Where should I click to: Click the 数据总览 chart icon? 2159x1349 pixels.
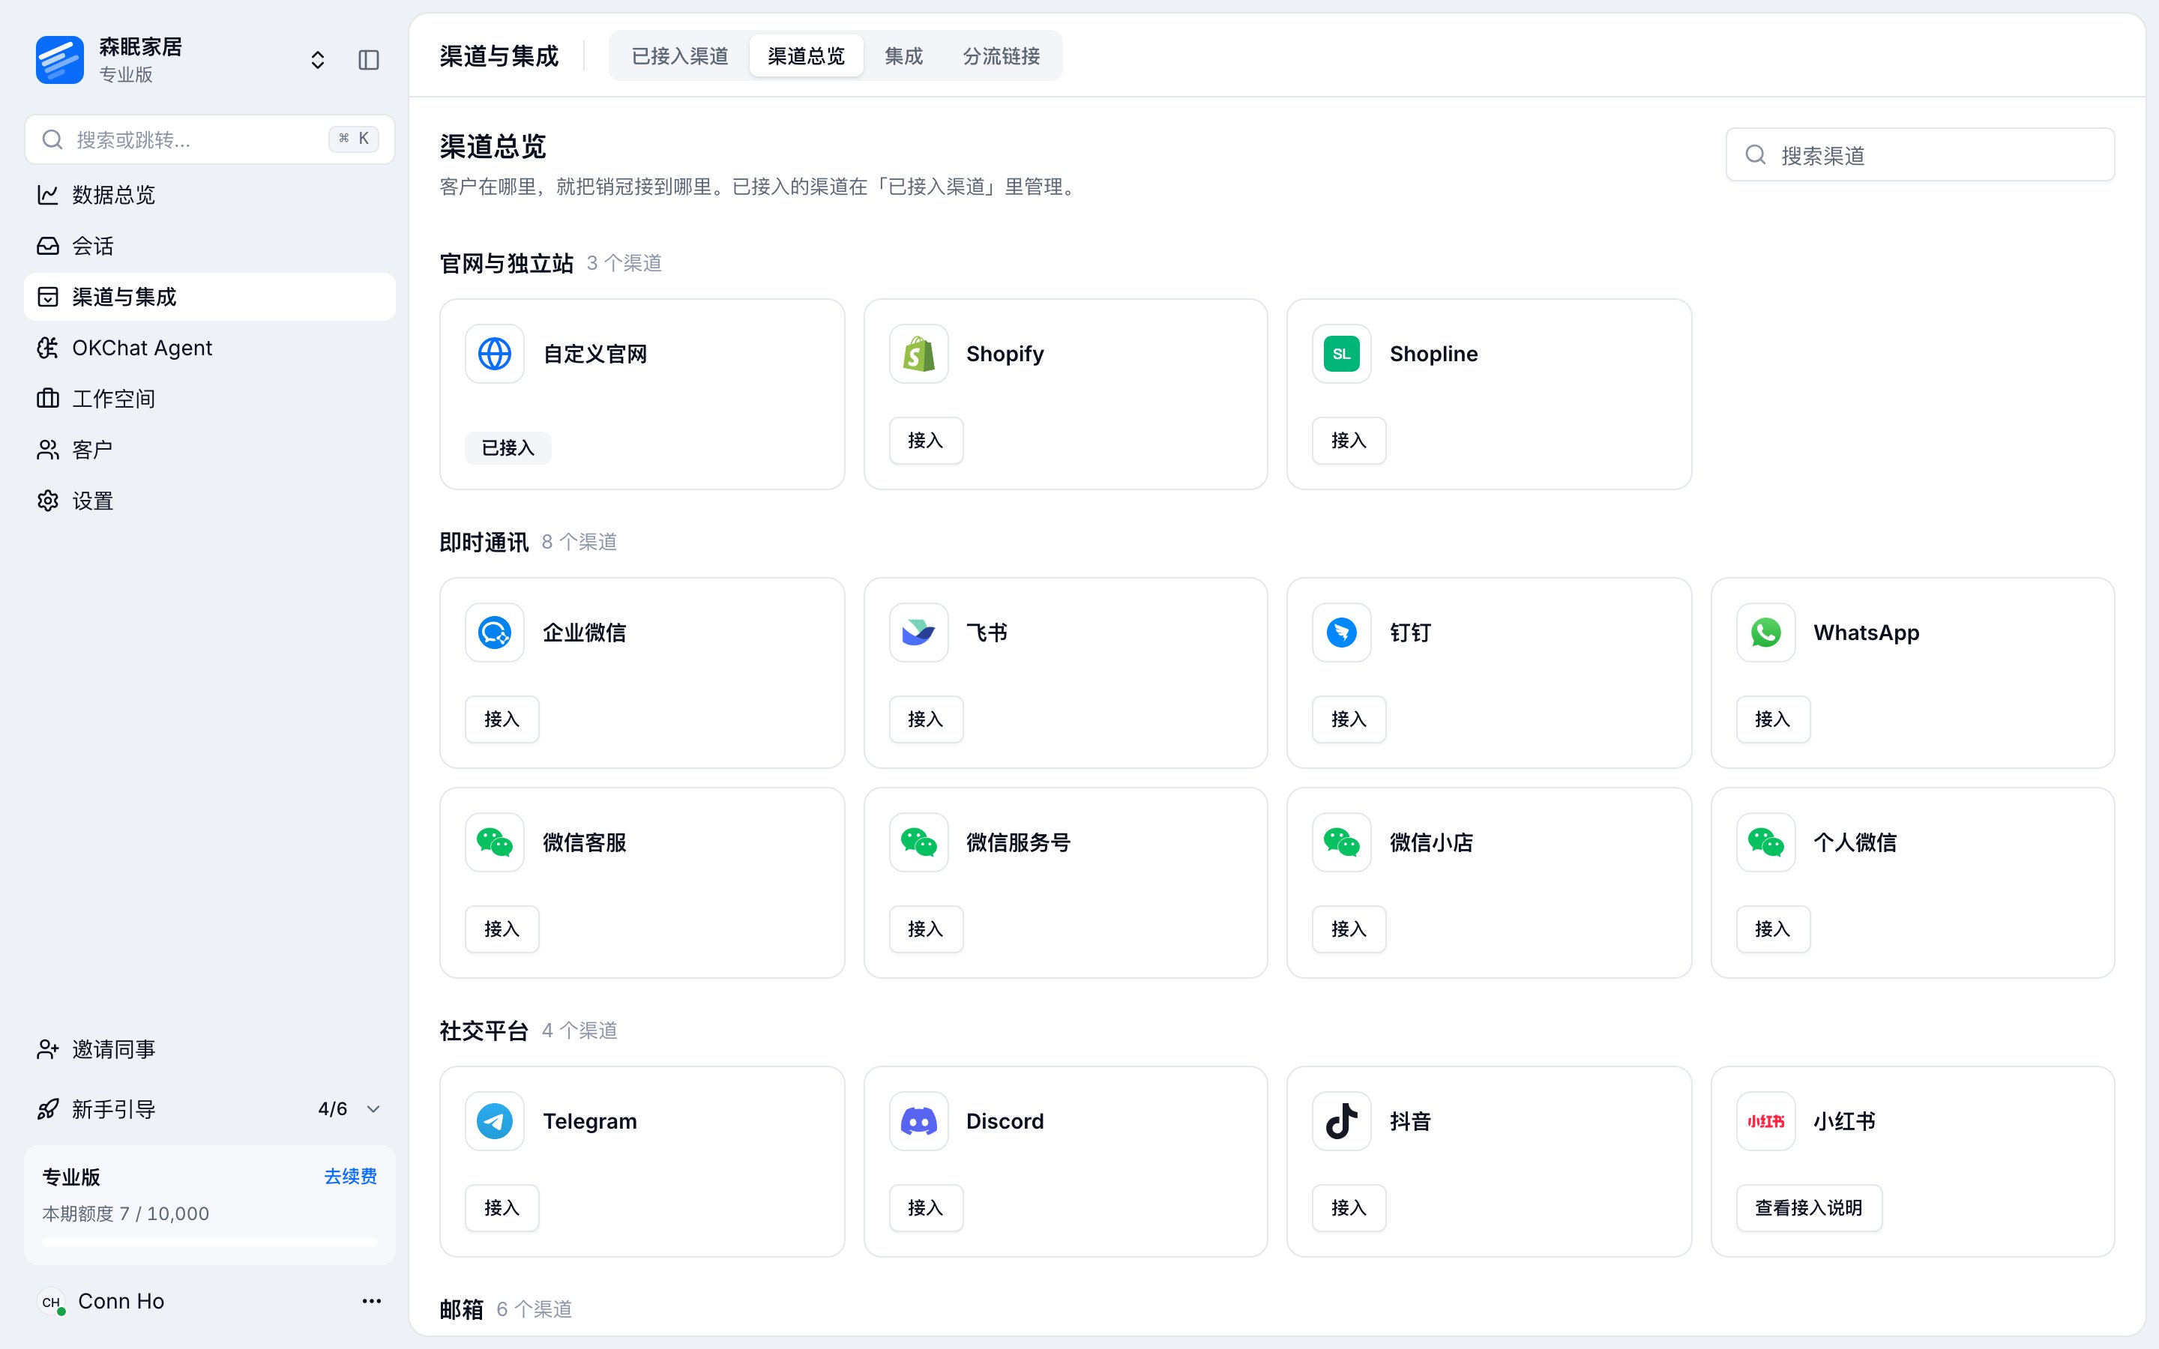(x=48, y=195)
